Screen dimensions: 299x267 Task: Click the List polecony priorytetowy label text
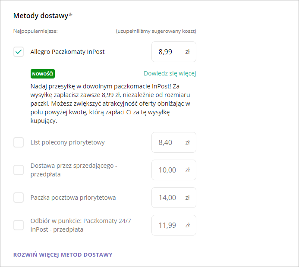point(67,142)
